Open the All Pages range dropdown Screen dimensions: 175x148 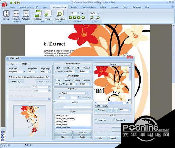pyautogui.click(x=86, y=93)
